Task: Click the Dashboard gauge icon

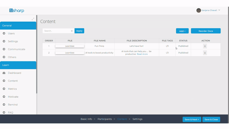Action: coord(4,73)
